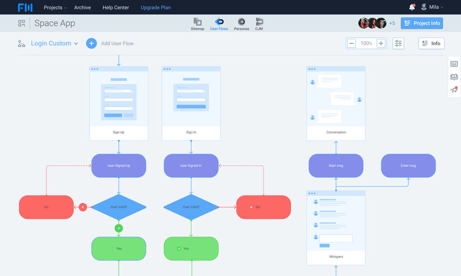Switch to the Sitemap tab
Viewport: 461px width, 276px height.
click(x=197, y=24)
